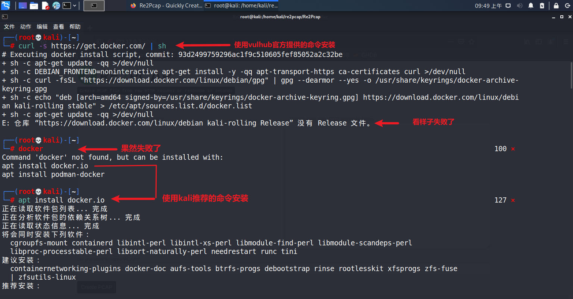The image size is (573, 299).
Task: Click the 'E: 仓库' error line
Action: pos(187,123)
